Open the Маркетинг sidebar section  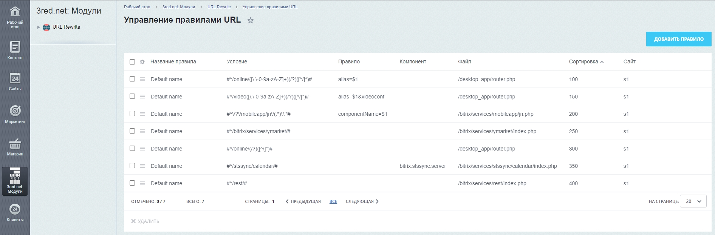(x=15, y=114)
